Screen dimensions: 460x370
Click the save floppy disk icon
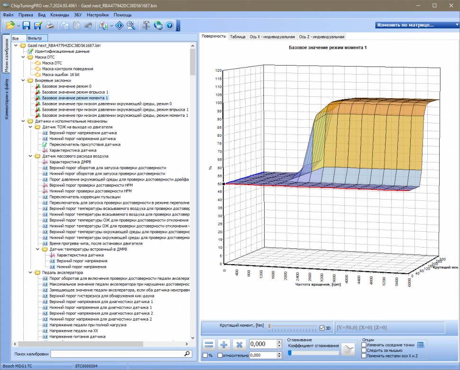click(x=27, y=25)
